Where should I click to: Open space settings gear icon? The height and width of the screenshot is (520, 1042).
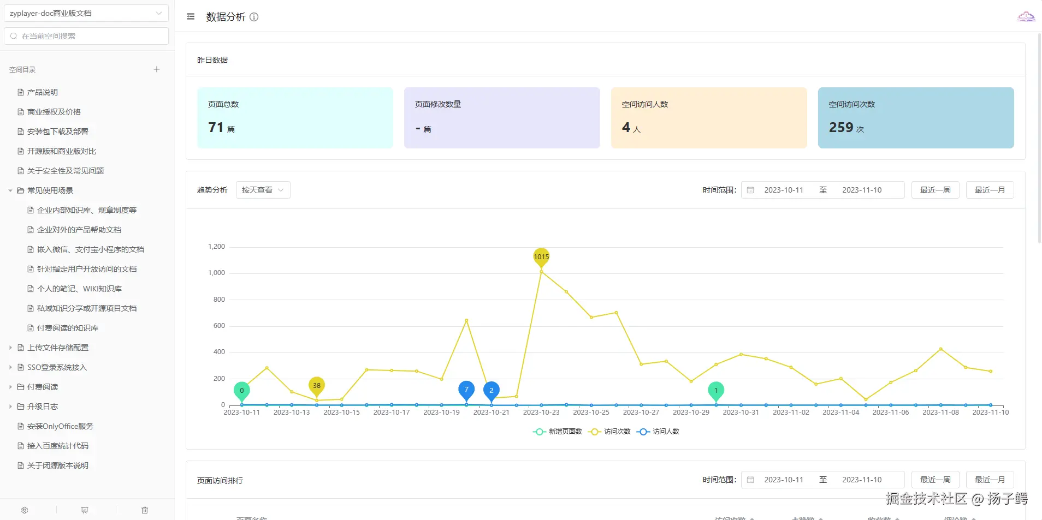(x=25, y=510)
